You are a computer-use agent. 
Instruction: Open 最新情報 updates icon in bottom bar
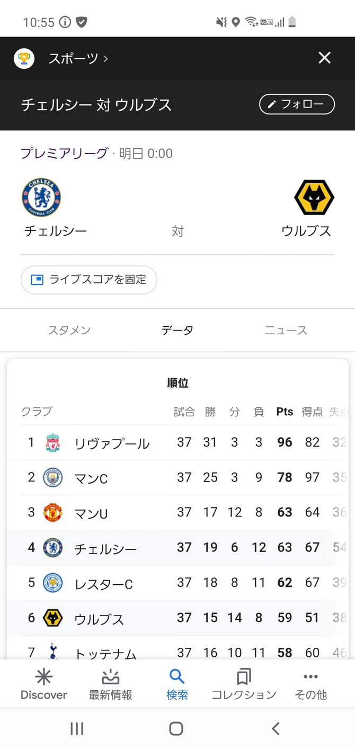[110, 677]
